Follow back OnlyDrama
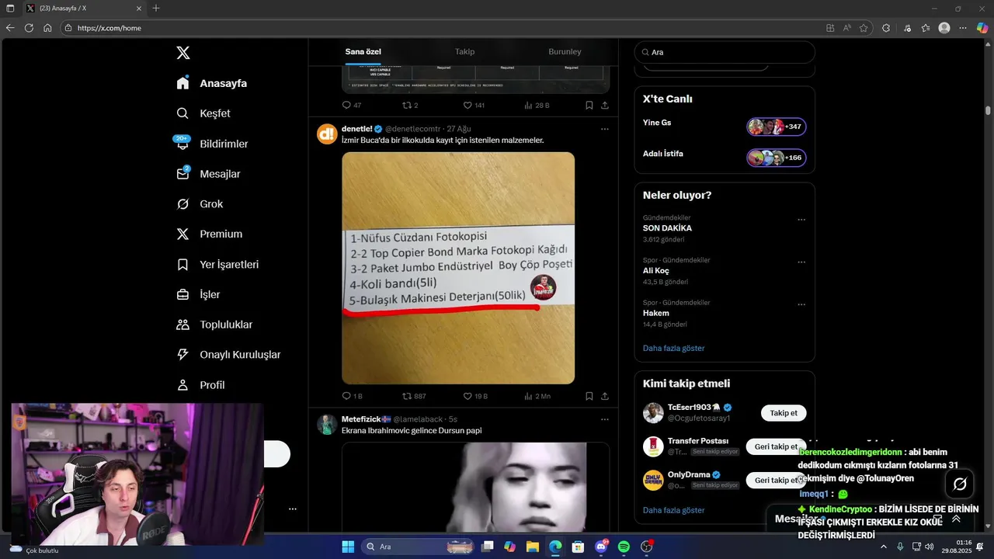This screenshot has width=994, height=559. tap(776, 480)
